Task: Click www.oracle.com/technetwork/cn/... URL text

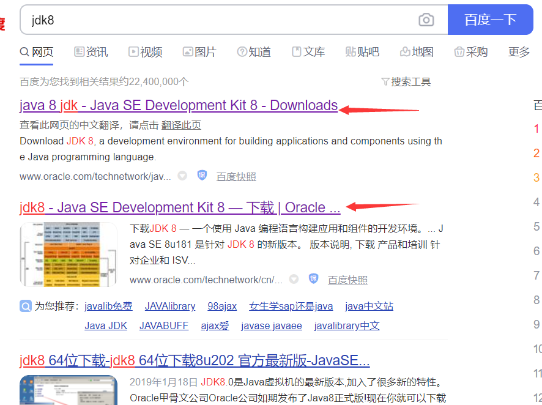Action: [206, 280]
